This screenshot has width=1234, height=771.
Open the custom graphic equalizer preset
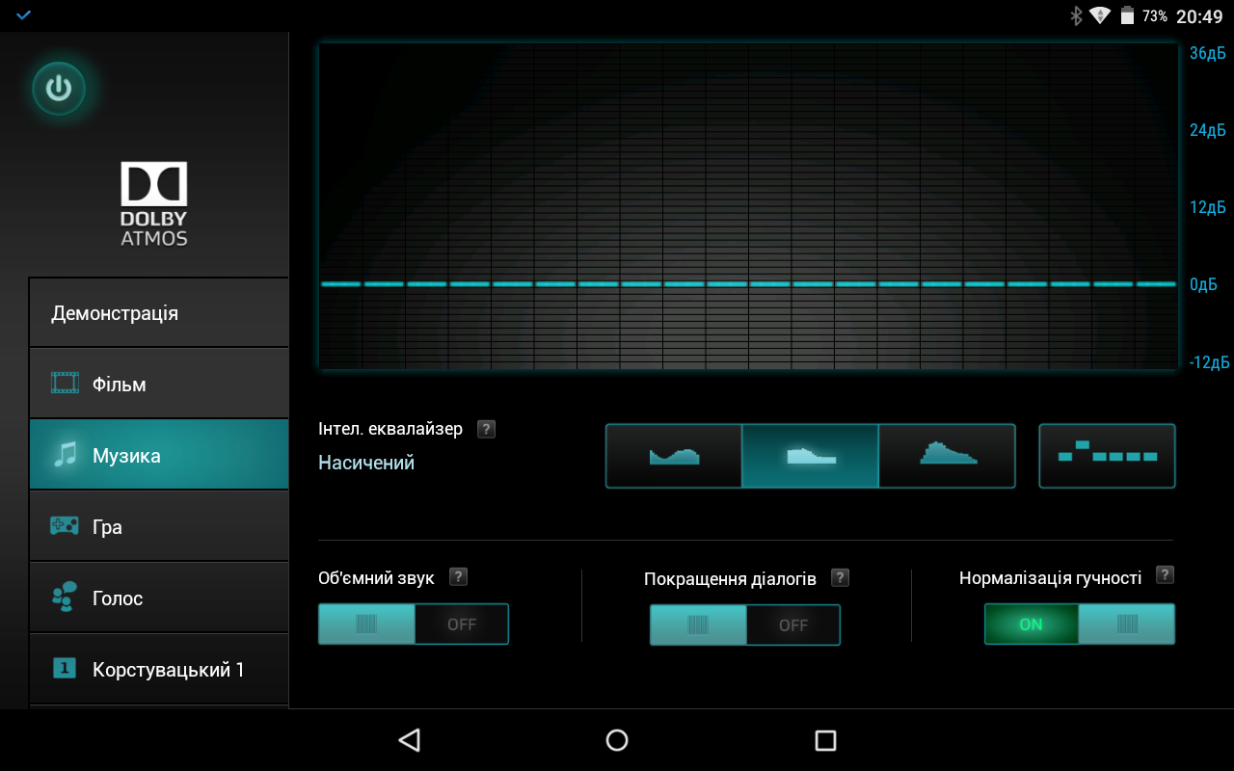[1107, 456]
